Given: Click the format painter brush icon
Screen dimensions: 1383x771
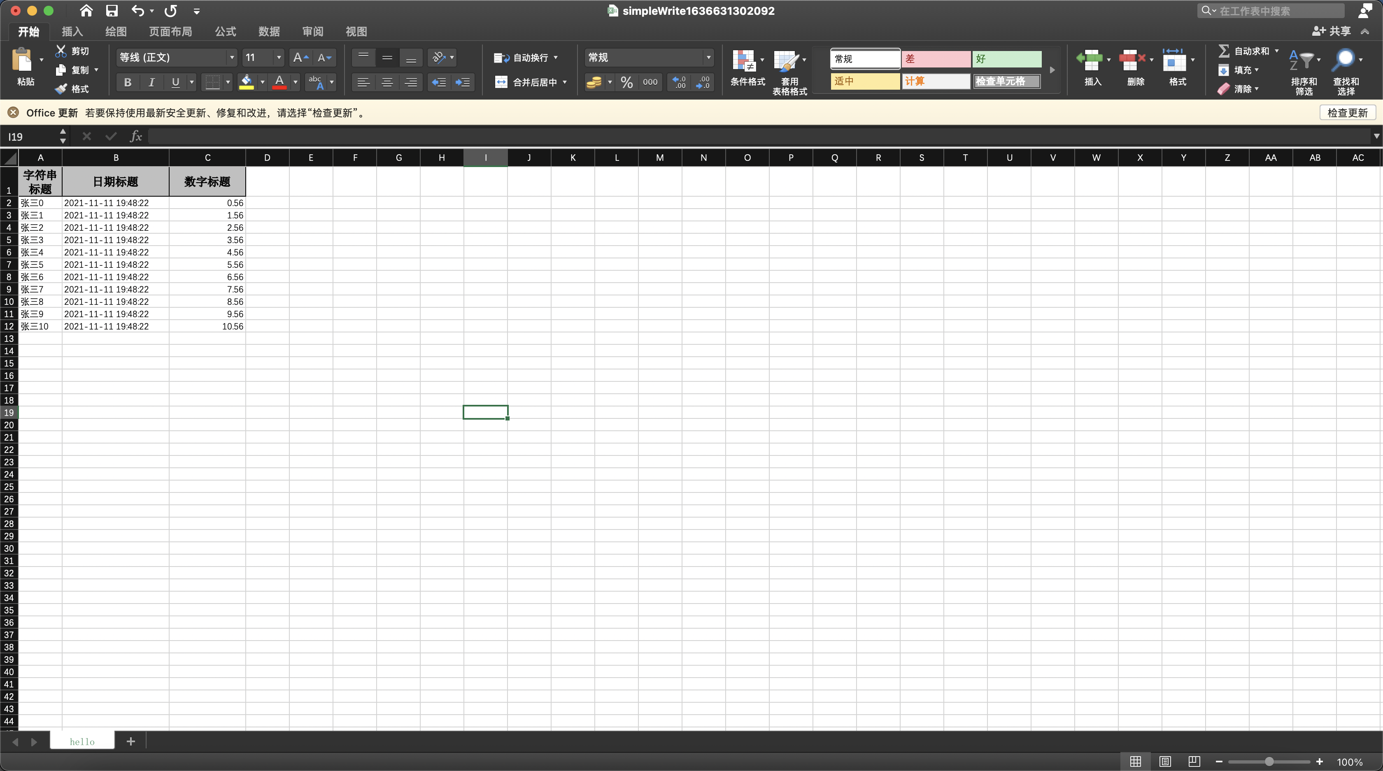Looking at the screenshot, I should pos(61,89).
